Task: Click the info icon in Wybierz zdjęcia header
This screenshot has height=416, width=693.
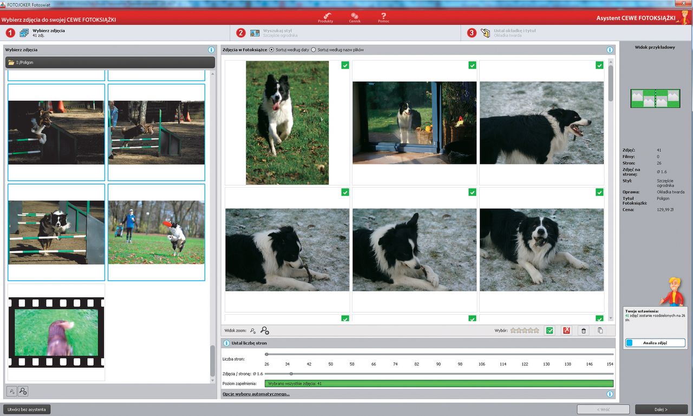Action: click(211, 50)
